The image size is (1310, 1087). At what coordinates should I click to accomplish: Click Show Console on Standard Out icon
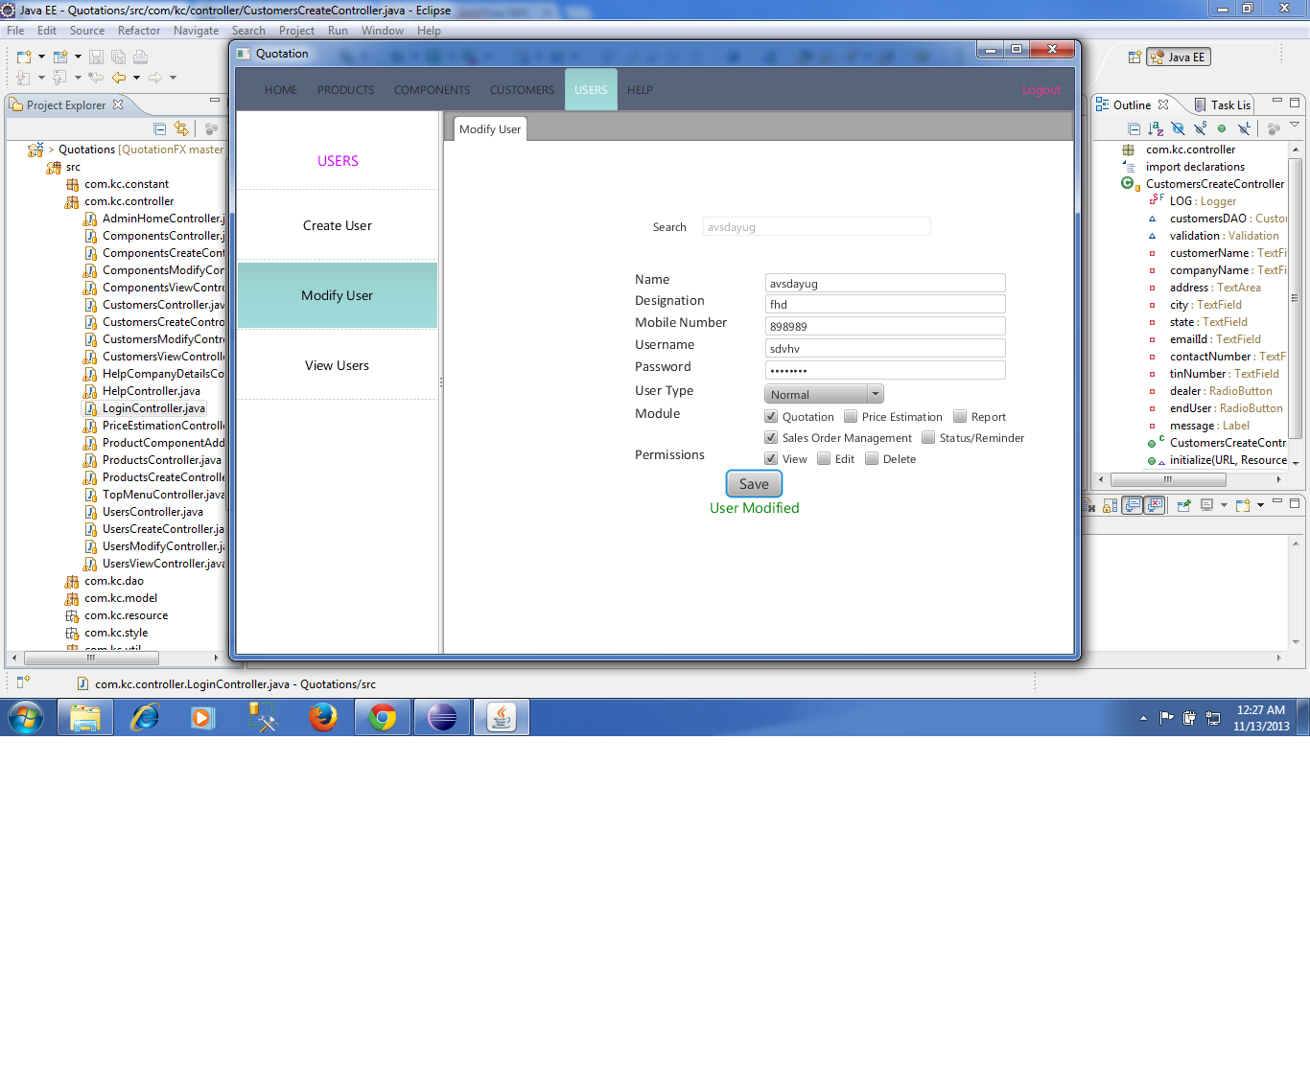[x=1133, y=505]
